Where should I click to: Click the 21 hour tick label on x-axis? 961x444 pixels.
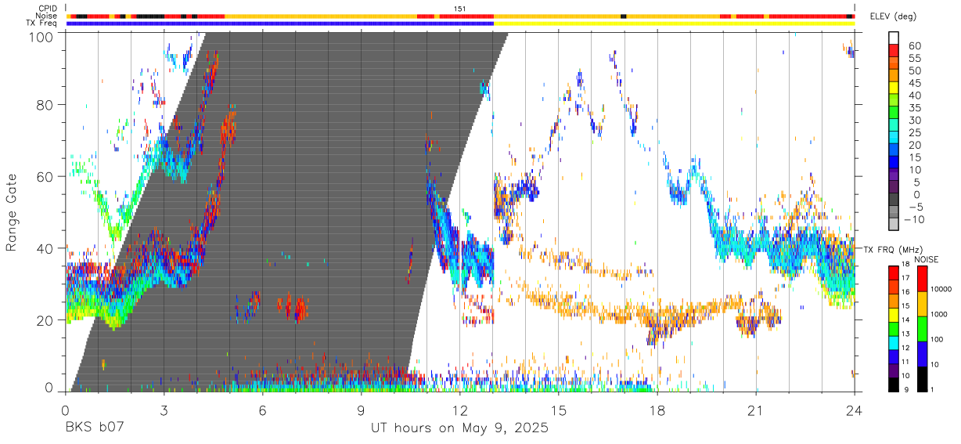756,410
